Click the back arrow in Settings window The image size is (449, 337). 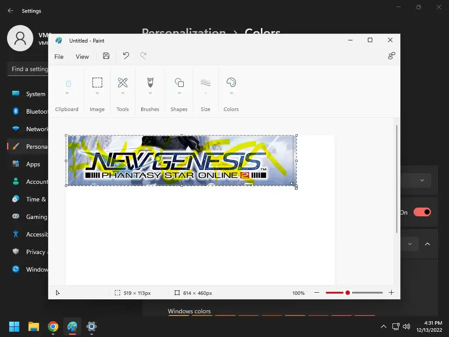[x=11, y=11]
